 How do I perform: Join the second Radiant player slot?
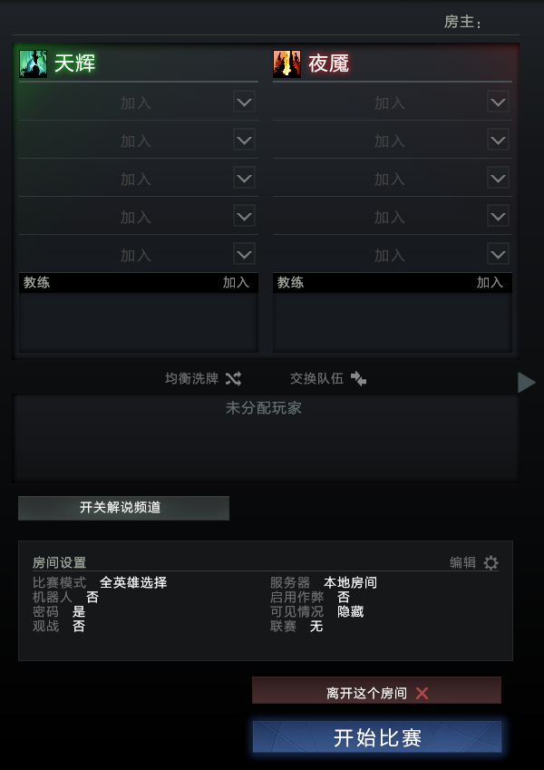pyautogui.click(x=136, y=141)
